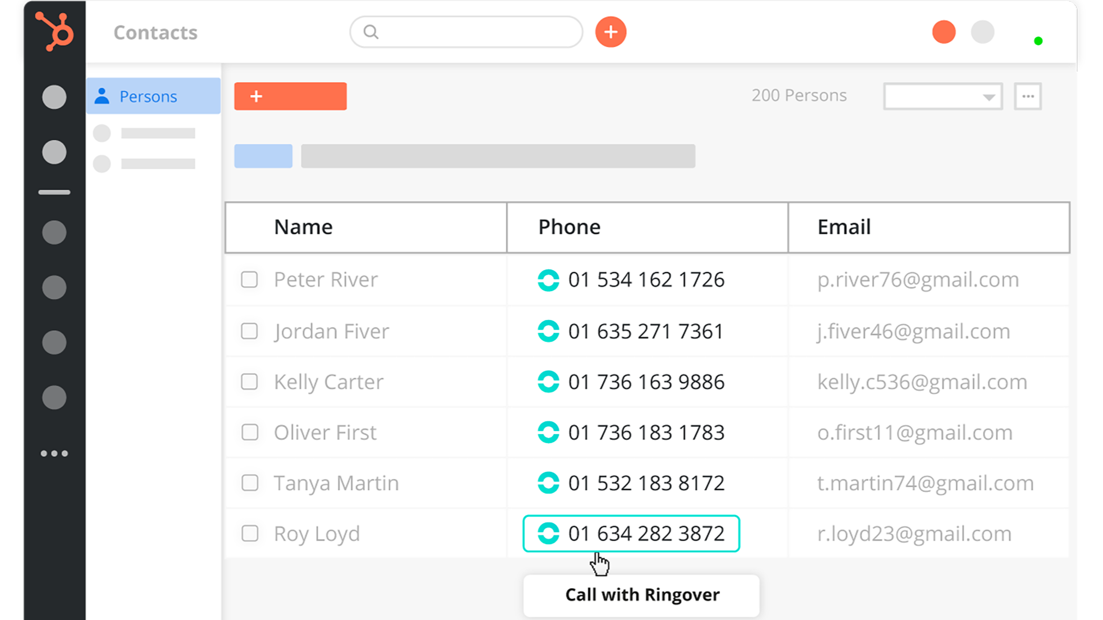Expand the bottom sidebar ellipsis menu
The image size is (1103, 620).
coord(54,453)
